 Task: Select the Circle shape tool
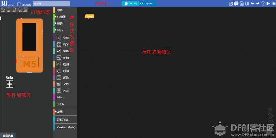20,10
